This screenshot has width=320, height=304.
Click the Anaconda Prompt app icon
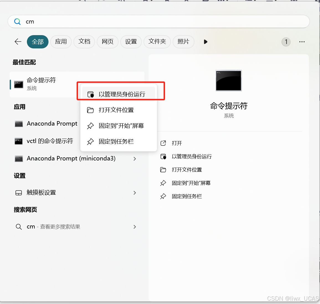(19, 124)
